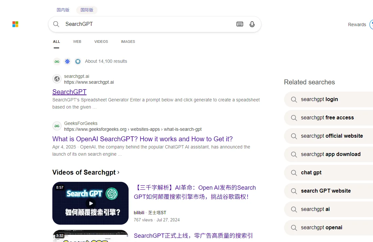Search related term searchgpt openai
373x242 pixels.
(329, 228)
